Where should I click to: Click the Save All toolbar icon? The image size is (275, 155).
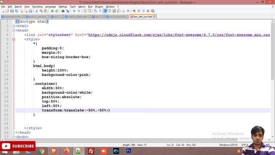(x=17, y=11)
